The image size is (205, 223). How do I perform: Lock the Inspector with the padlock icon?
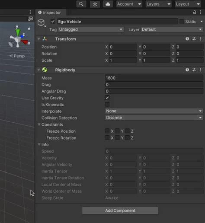point(195,12)
